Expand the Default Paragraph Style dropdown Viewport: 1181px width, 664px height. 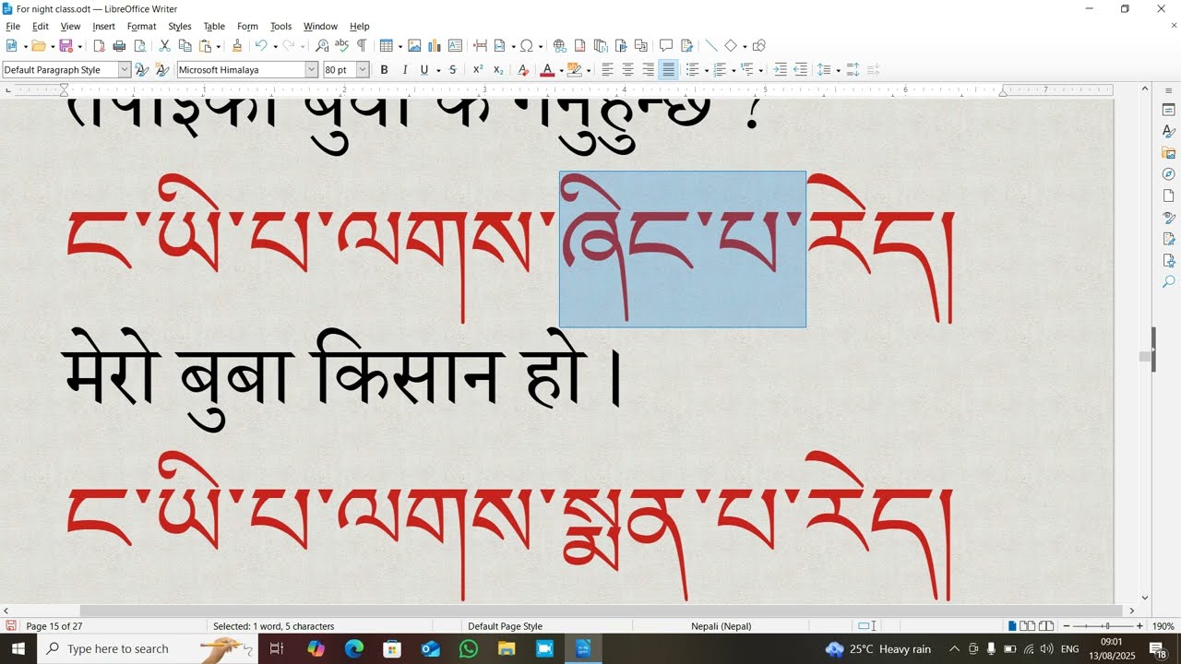click(x=125, y=70)
